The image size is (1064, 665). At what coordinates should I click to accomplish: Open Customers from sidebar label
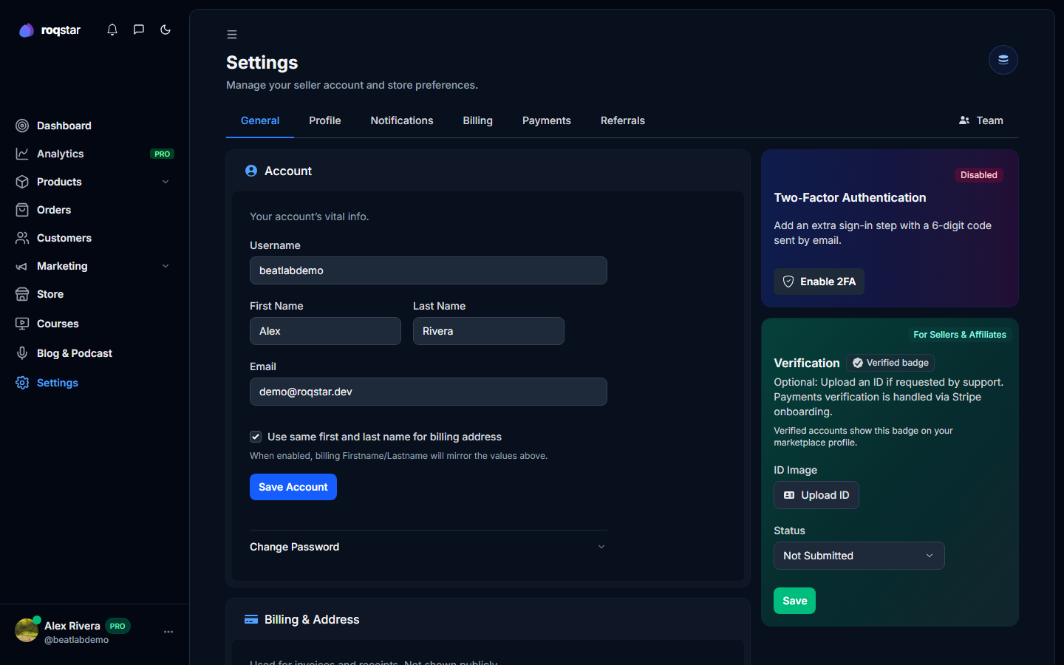click(64, 238)
